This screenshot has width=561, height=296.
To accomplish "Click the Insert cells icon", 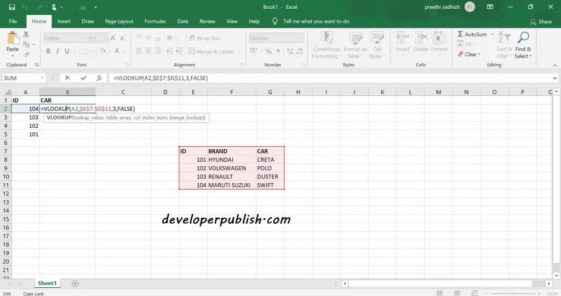I will (x=403, y=38).
